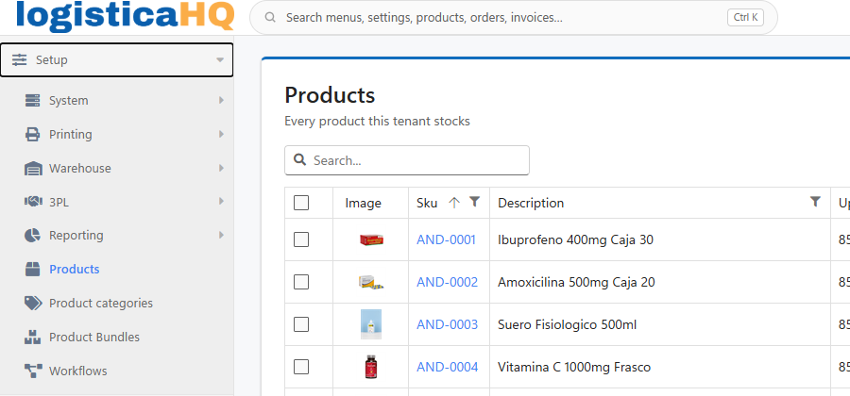Open the Printing menu item
The width and height of the screenshot is (850, 396).
pos(116,134)
